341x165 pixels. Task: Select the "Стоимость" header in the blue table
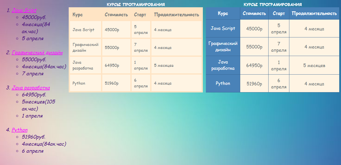254,13
